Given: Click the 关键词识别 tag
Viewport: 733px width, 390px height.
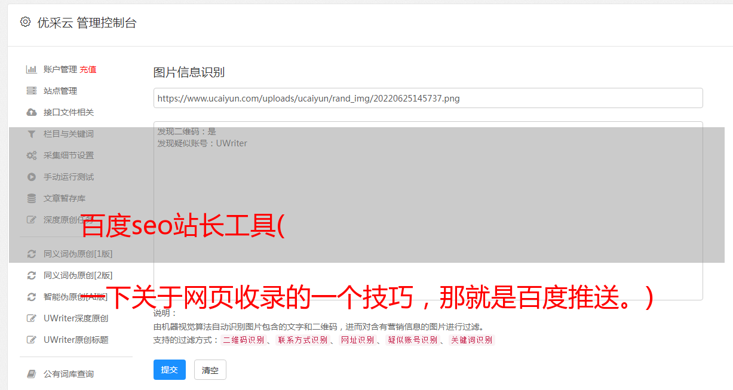Looking at the screenshot, I should click(472, 340).
